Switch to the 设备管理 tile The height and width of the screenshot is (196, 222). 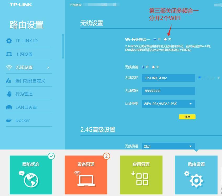[x=86, y=175]
